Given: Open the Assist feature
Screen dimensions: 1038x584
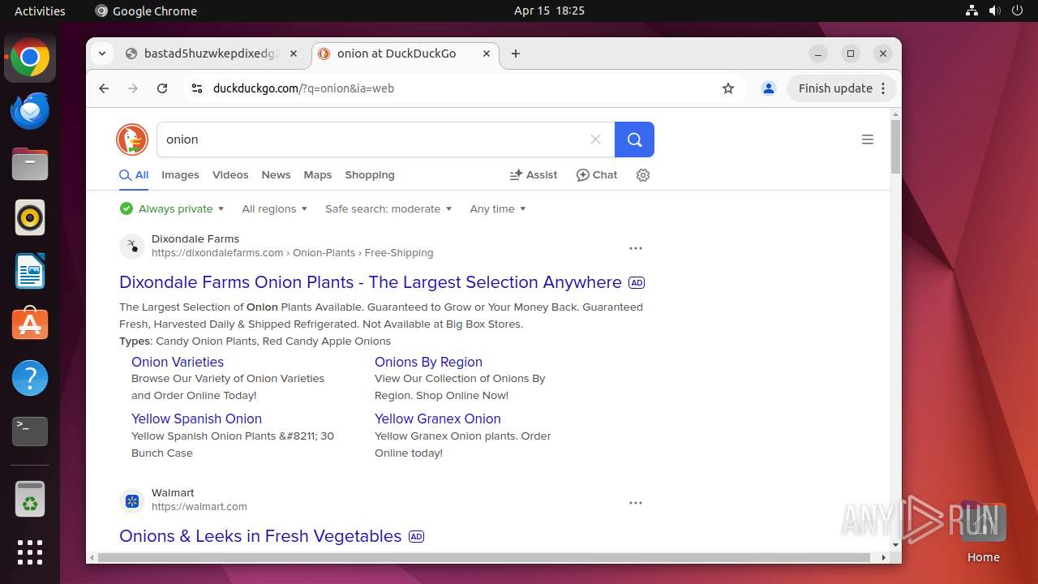Looking at the screenshot, I should [534, 175].
